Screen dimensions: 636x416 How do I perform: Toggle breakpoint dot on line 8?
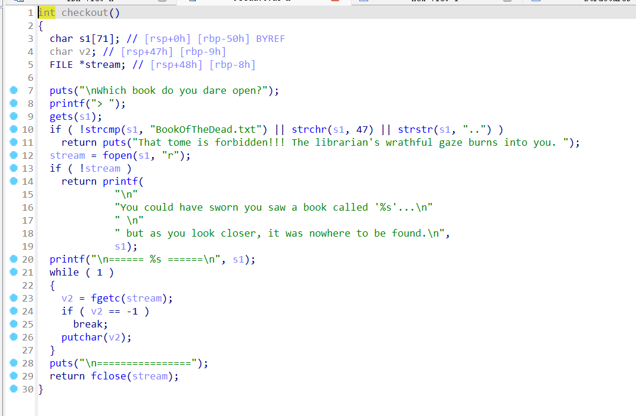coord(14,103)
